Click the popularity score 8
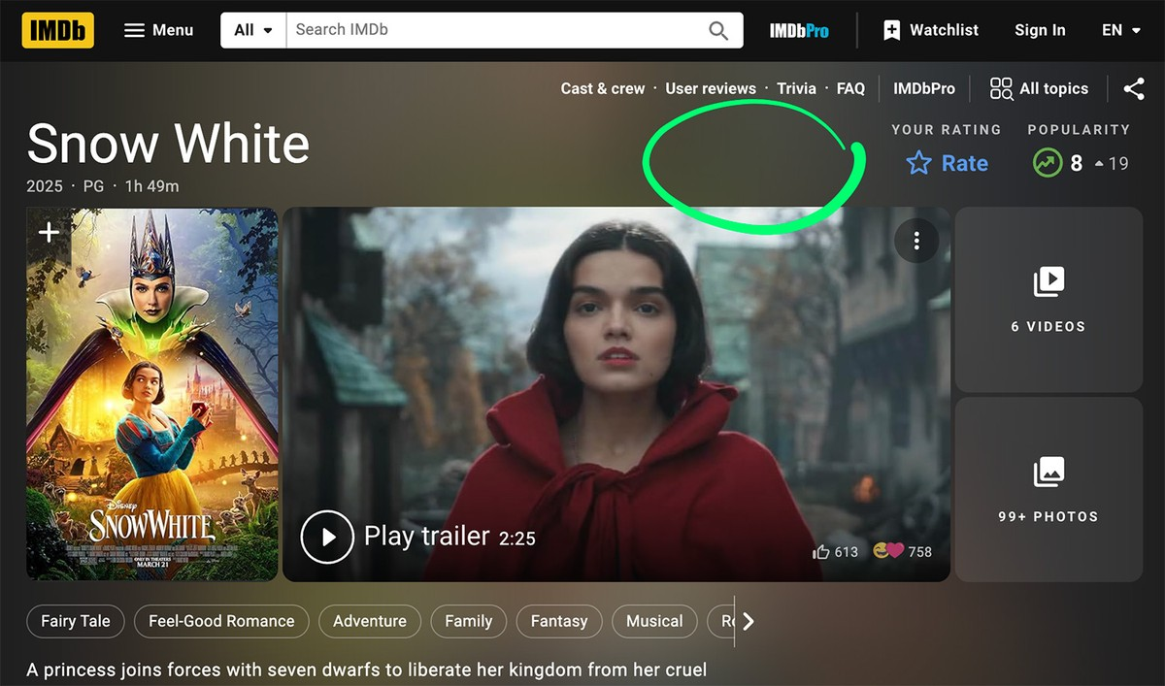 click(1076, 163)
